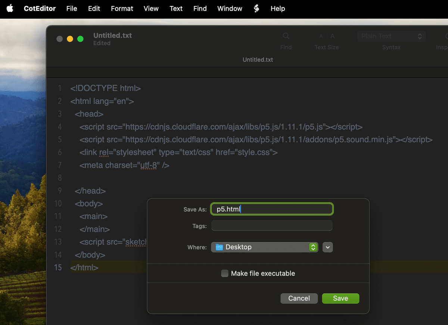448x325 pixels.
Task: Expand the full save dialog chevron
Action: pyautogui.click(x=327, y=247)
